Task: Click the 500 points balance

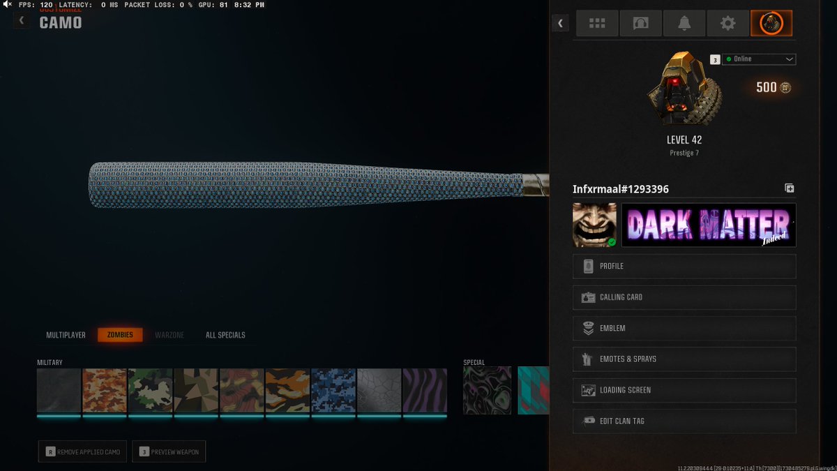Action: 766,87
